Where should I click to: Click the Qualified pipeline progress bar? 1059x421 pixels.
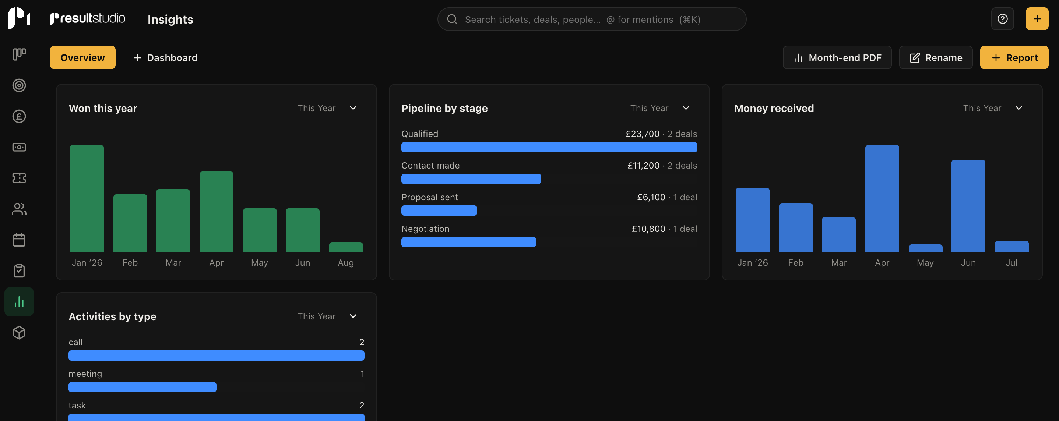tap(549, 147)
